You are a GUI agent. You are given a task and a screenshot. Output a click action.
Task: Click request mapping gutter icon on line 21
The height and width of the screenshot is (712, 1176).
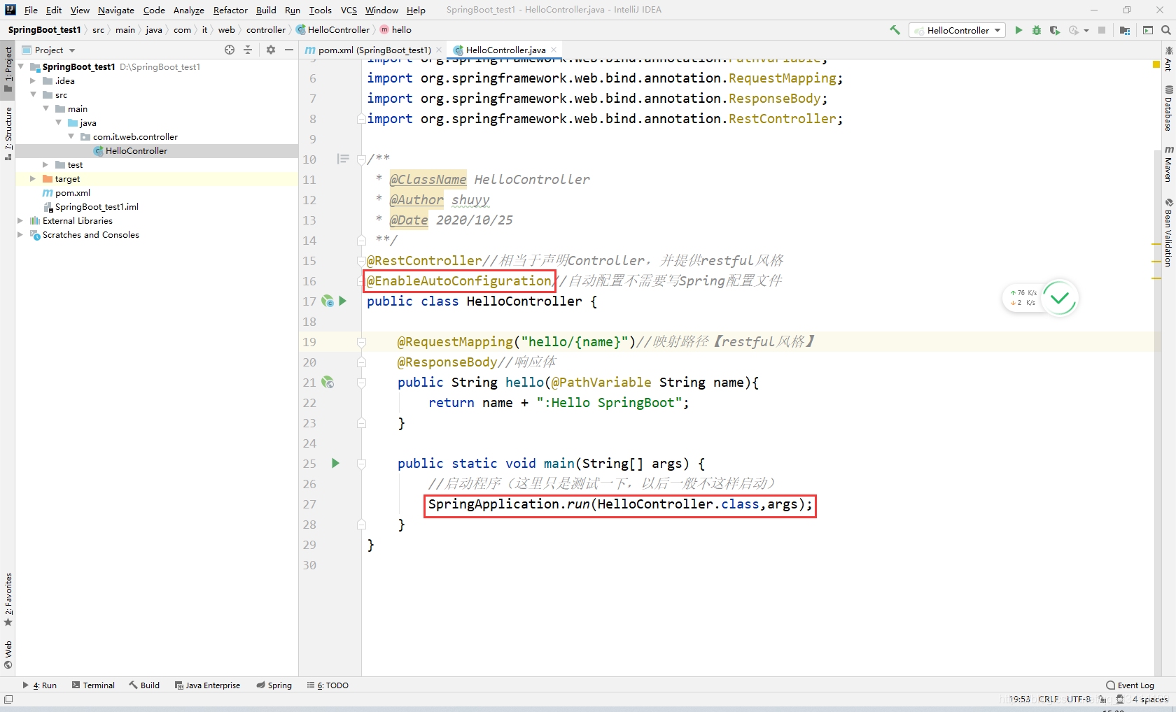328,382
